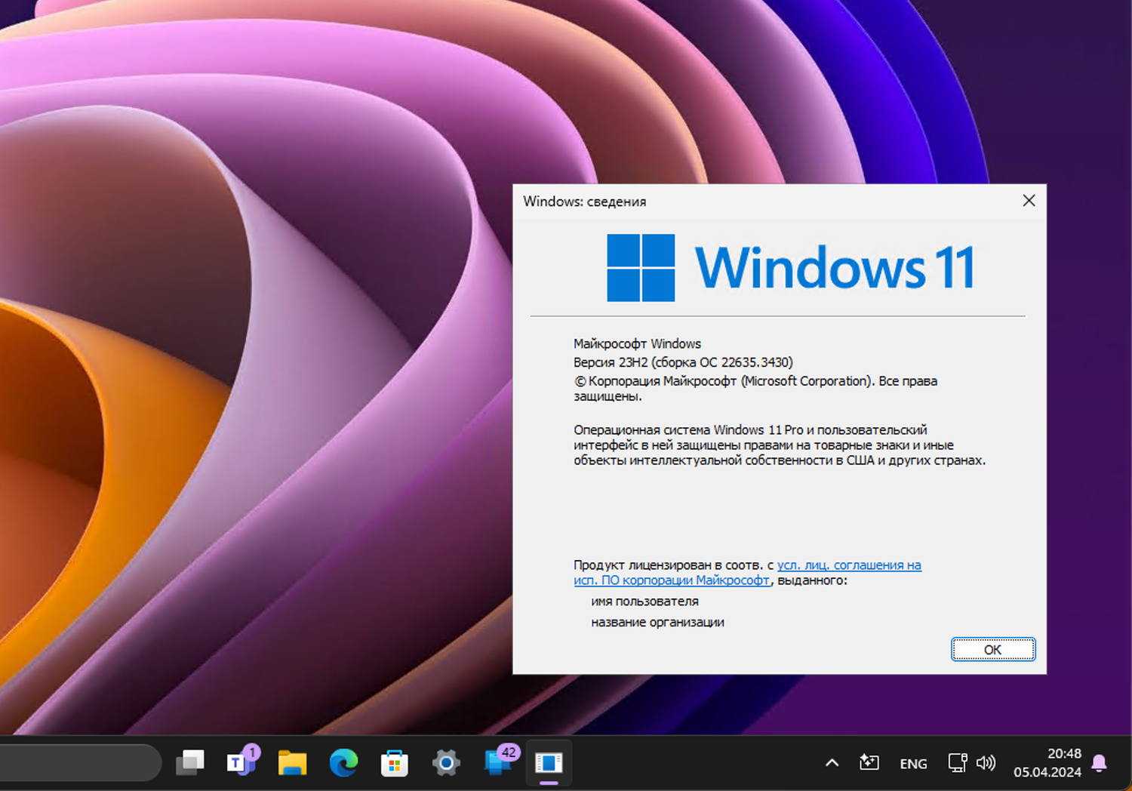Screen dimensions: 1132x791
Task: Open File Explorer from the taskbar
Action: (292, 763)
